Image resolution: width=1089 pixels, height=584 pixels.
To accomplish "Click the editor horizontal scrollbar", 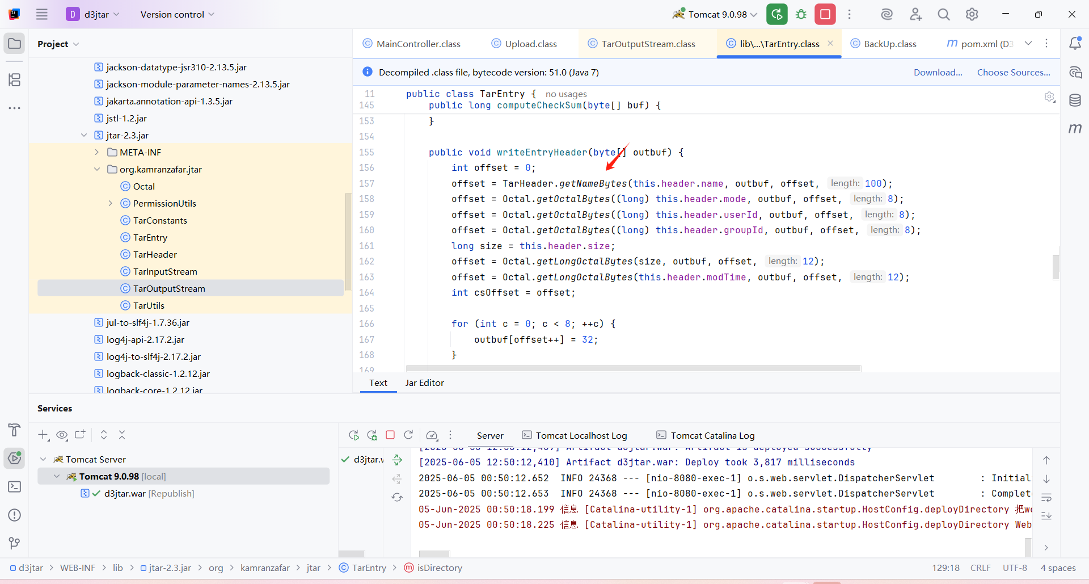I will coord(633,369).
